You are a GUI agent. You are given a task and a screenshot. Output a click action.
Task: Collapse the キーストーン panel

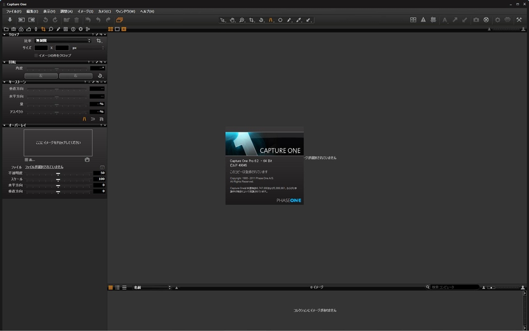click(4, 82)
